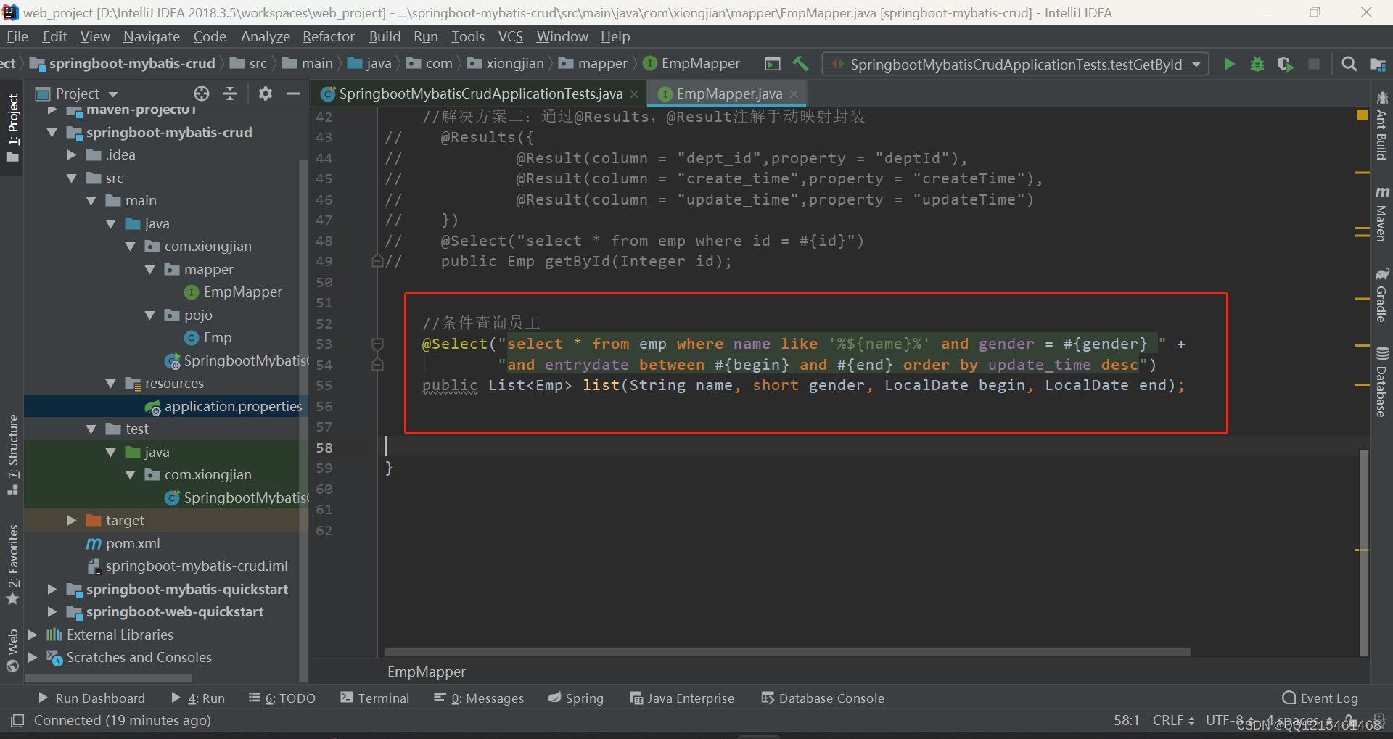Open the Spring tool window
Viewport: 1393px width, 739px height.
[576, 698]
